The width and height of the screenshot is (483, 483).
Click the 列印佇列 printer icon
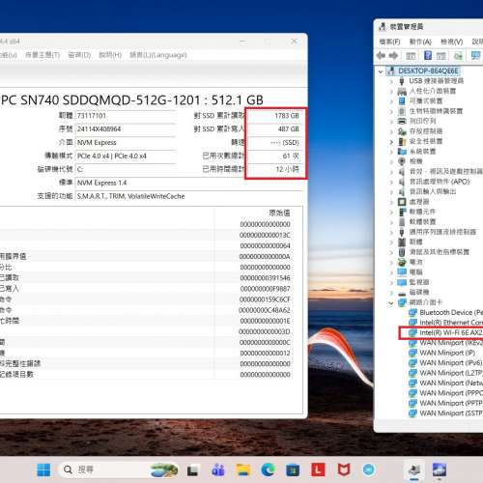tap(402, 121)
